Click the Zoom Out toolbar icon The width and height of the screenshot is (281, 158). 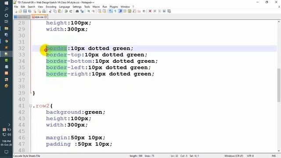tap(94, 11)
